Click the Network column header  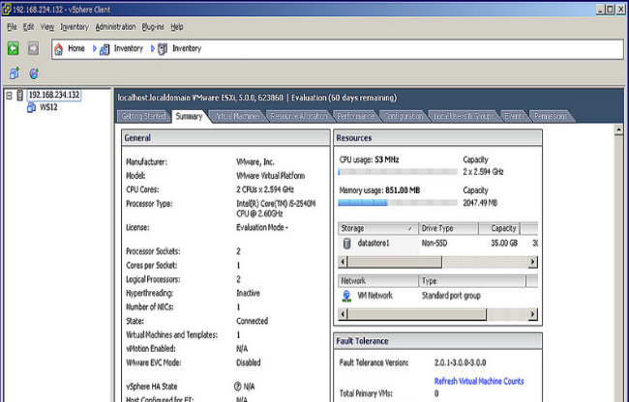pyautogui.click(x=377, y=280)
